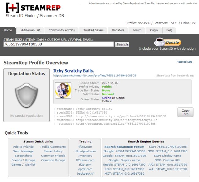
Task: View the Name History link
Action: pyautogui.click(x=53, y=151)
